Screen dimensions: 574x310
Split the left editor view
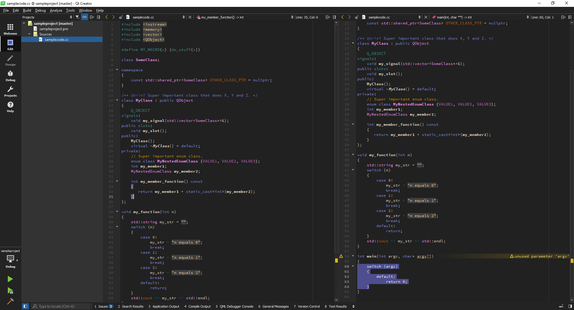328,17
